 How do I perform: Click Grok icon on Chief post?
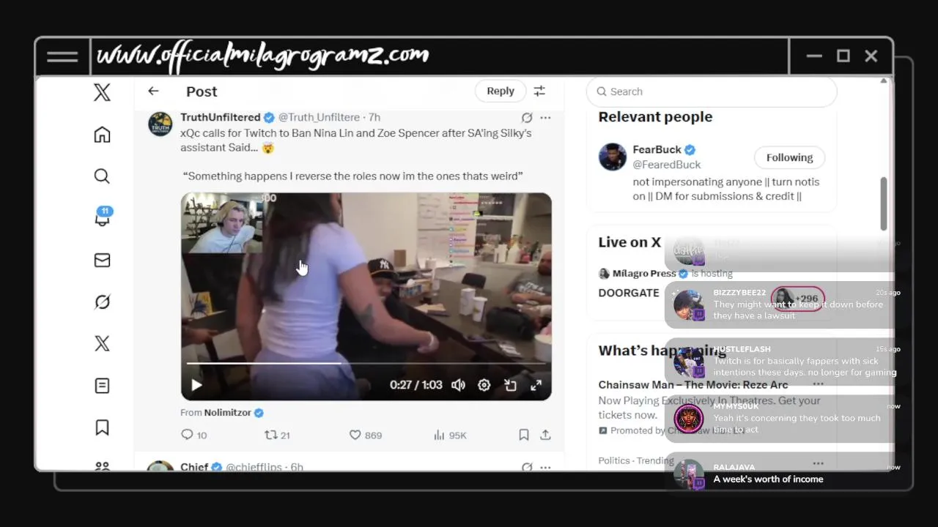[x=526, y=467]
